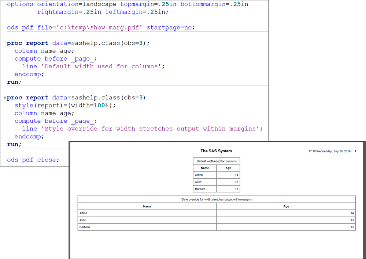Click 'Name' header in the full-width table
366x259 pixels.
pos(147,206)
